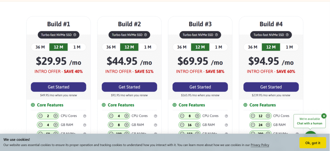This screenshot has height=151, width=330.
Task: Increase GB RAM for Build #3
Action: coord(198,125)
